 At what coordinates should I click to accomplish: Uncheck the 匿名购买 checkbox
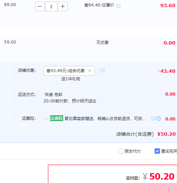tap(157, 151)
